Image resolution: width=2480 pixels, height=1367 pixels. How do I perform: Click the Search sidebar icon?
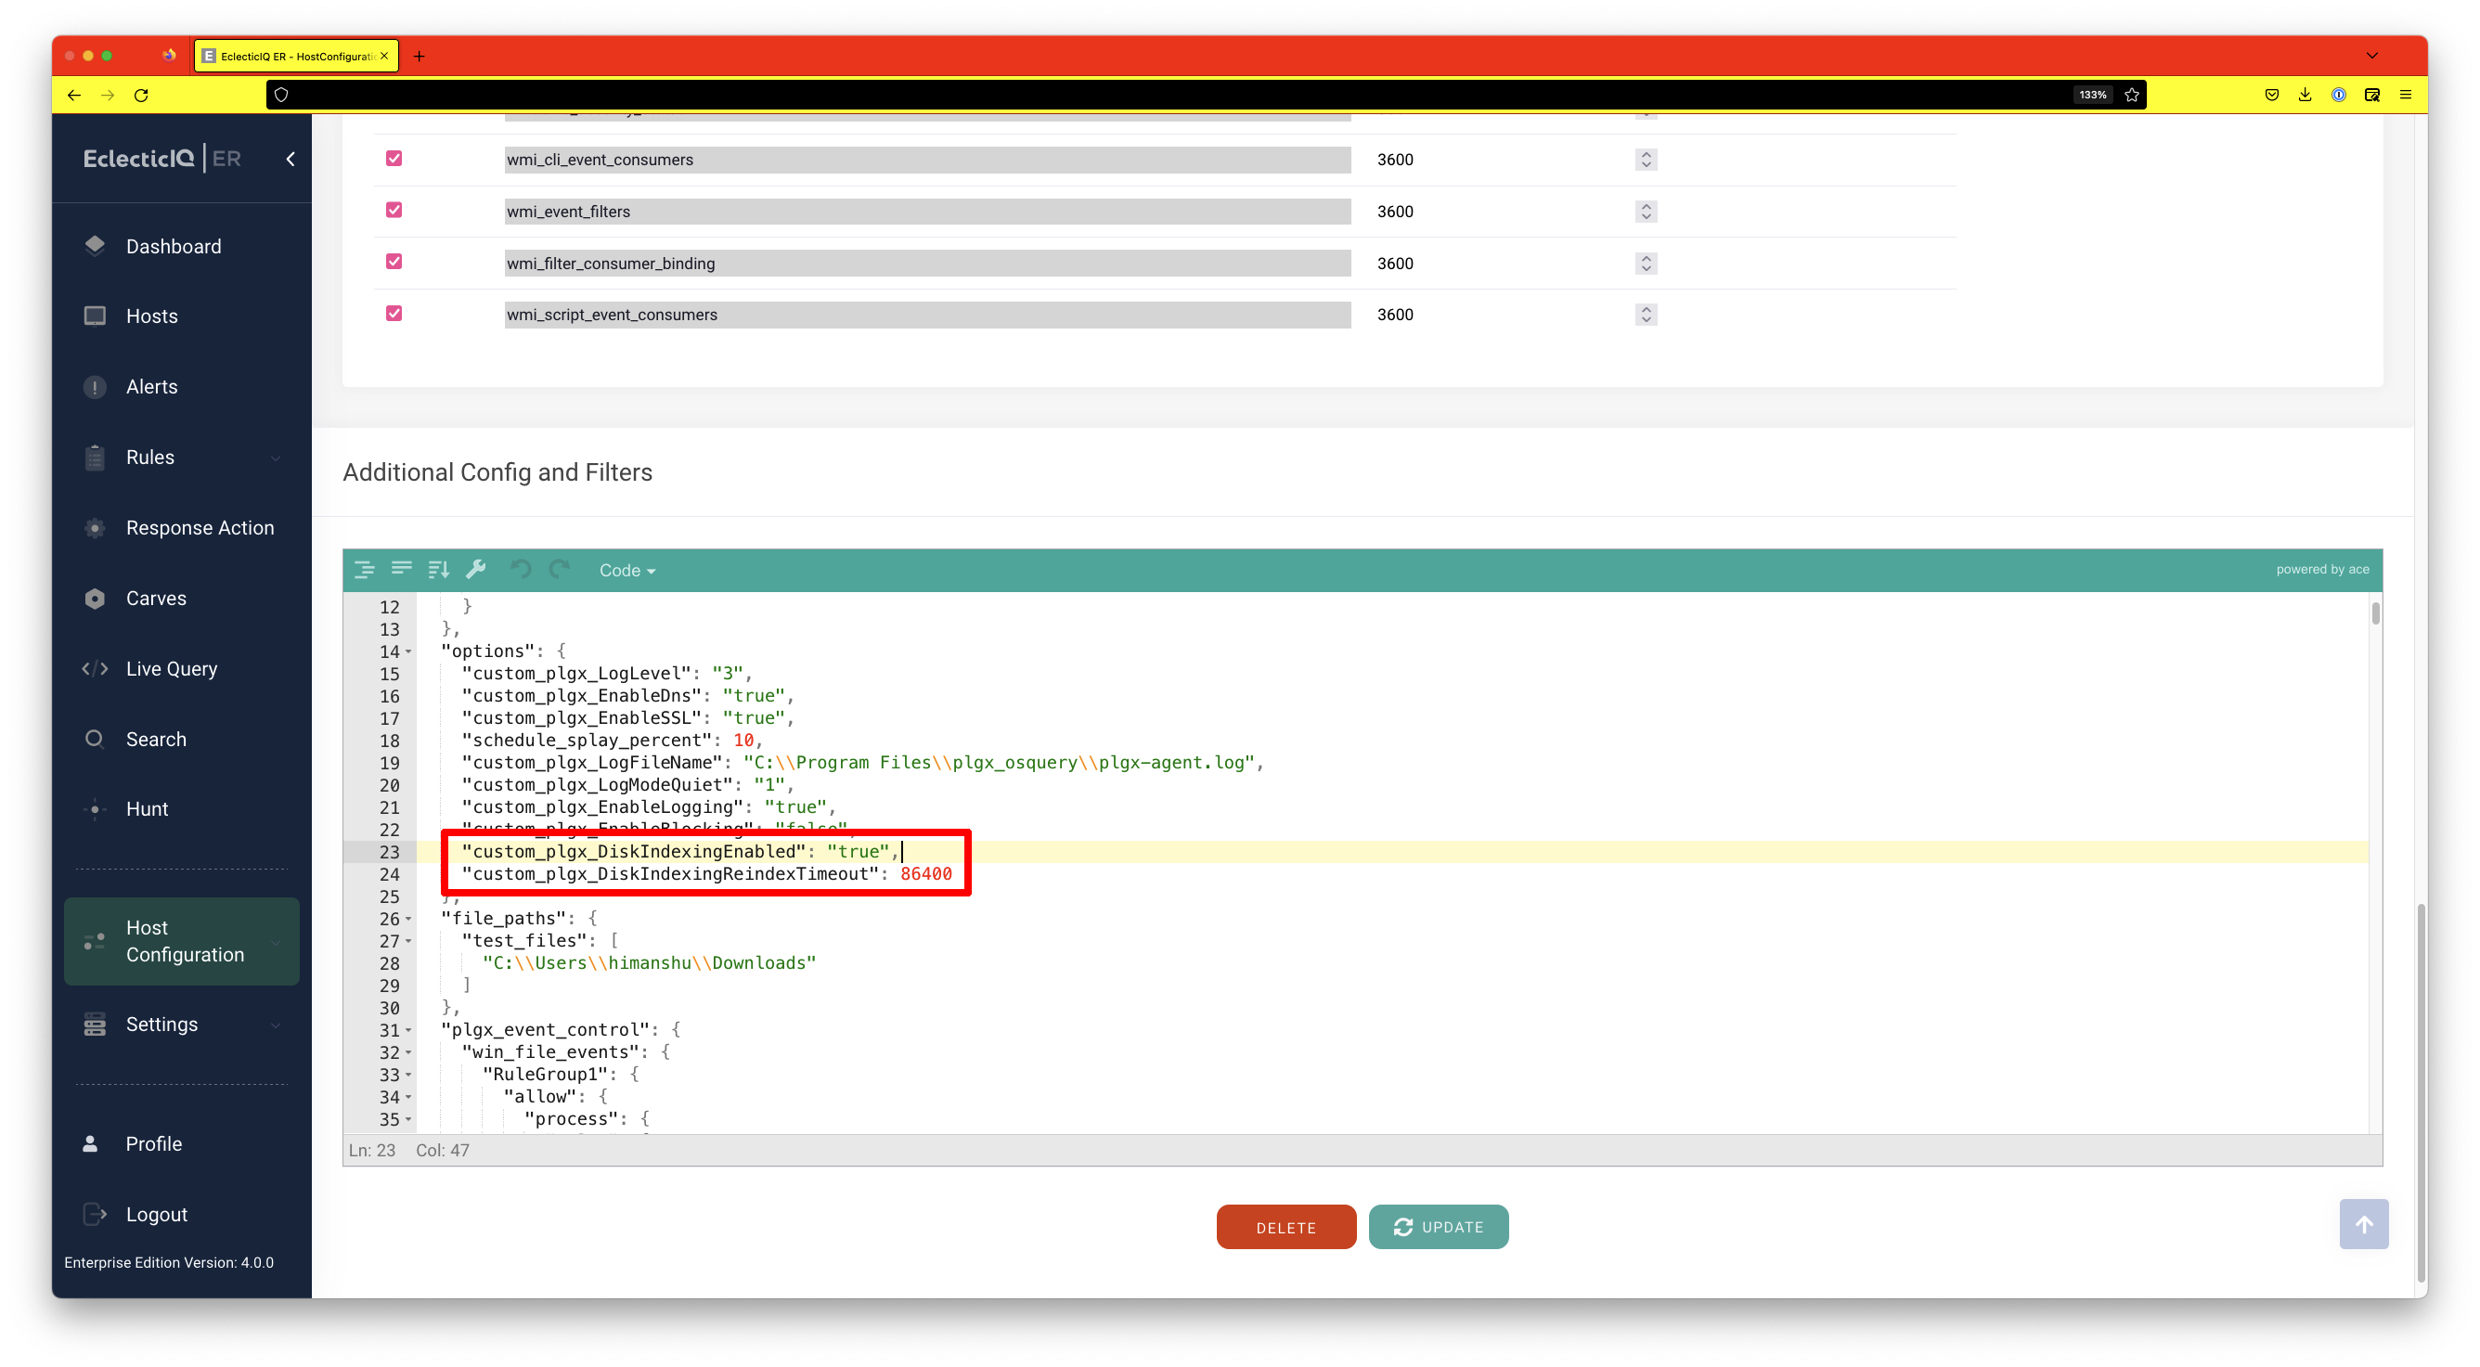click(x=95, y=739)
